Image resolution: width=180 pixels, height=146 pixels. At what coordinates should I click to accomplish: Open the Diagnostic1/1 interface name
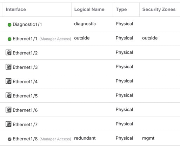click(27, 24)
